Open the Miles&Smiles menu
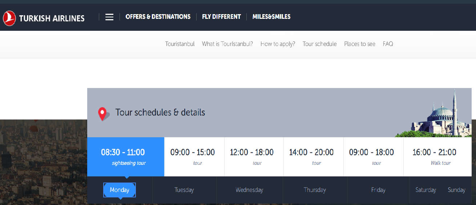 271,17
